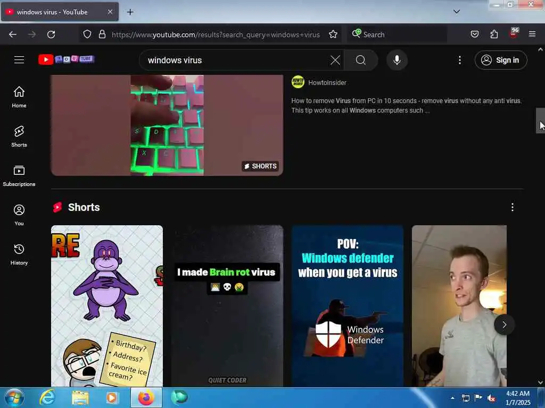
Task: Close the windows virus - YouTube tab
Action: [x=110, y=12]
